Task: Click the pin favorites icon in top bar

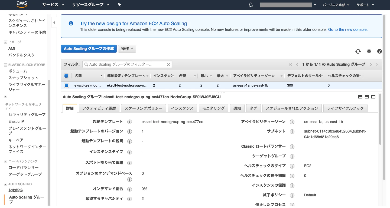Action: [x=119, y=5]
